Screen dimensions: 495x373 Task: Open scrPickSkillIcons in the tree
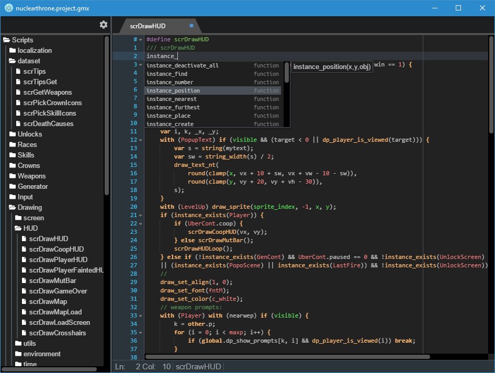(46, 113)
